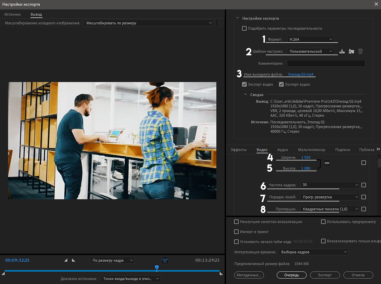
Task: Open the Частота кадров dropdown
Action: coord(329,185)
